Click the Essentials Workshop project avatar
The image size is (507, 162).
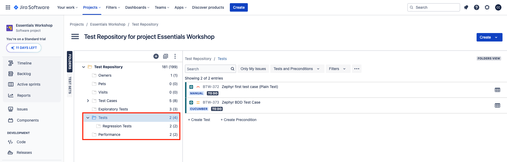10,28
